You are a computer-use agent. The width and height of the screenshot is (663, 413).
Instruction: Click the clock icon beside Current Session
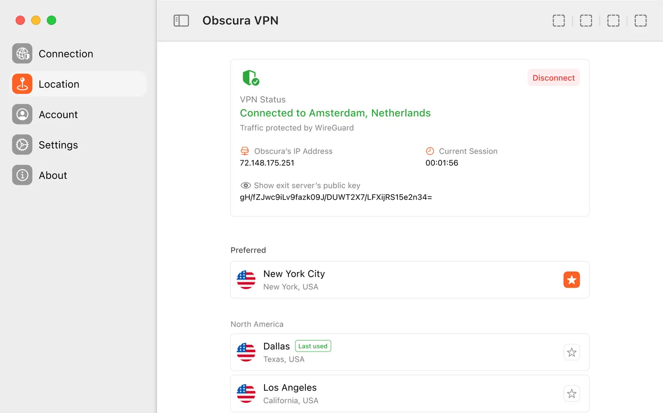[x=429, y=151]
